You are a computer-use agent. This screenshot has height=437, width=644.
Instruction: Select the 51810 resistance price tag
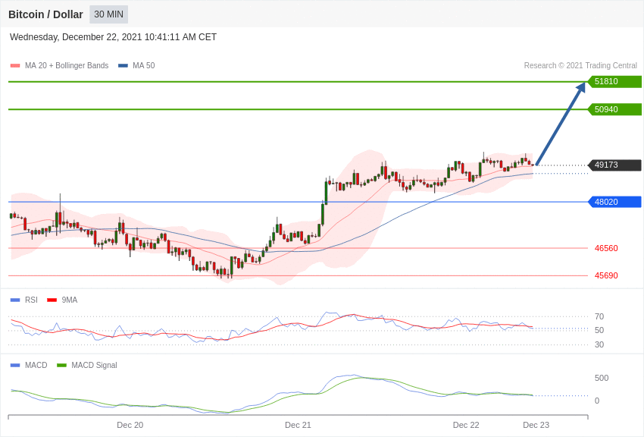615,81
